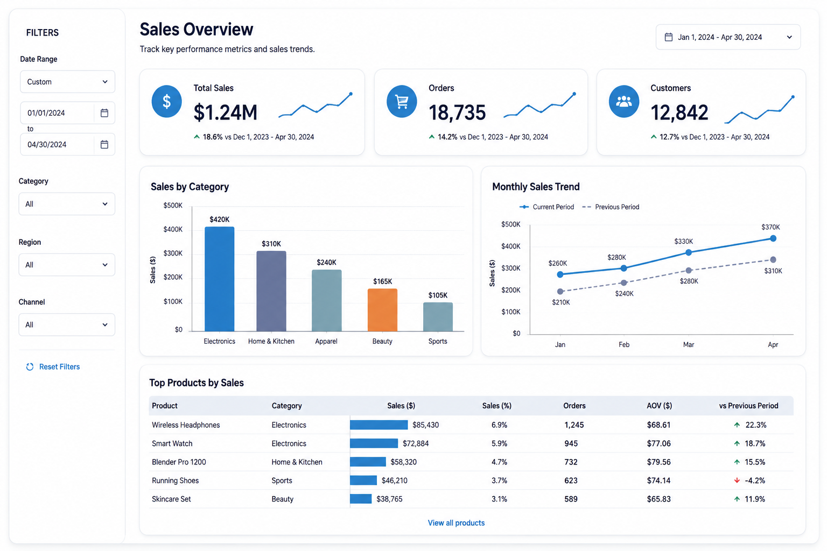
Task: Select the Apparel $240K bar
Action: tap(327, 300)
